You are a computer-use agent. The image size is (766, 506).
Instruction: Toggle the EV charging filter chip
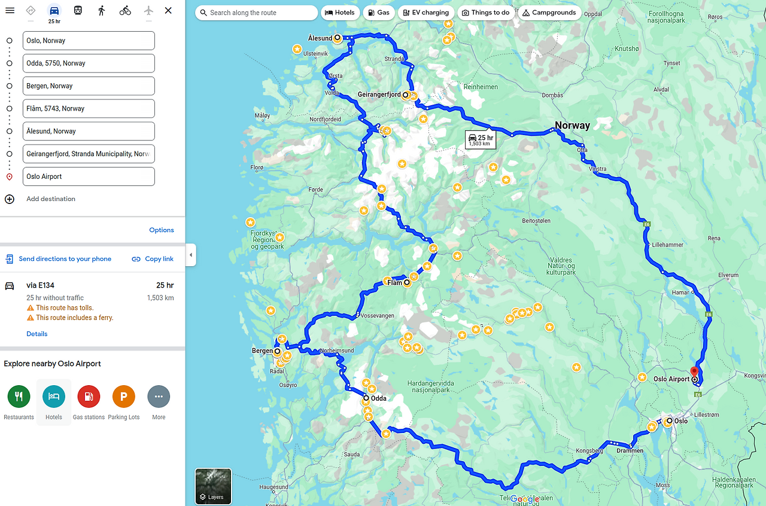[425, 13]
